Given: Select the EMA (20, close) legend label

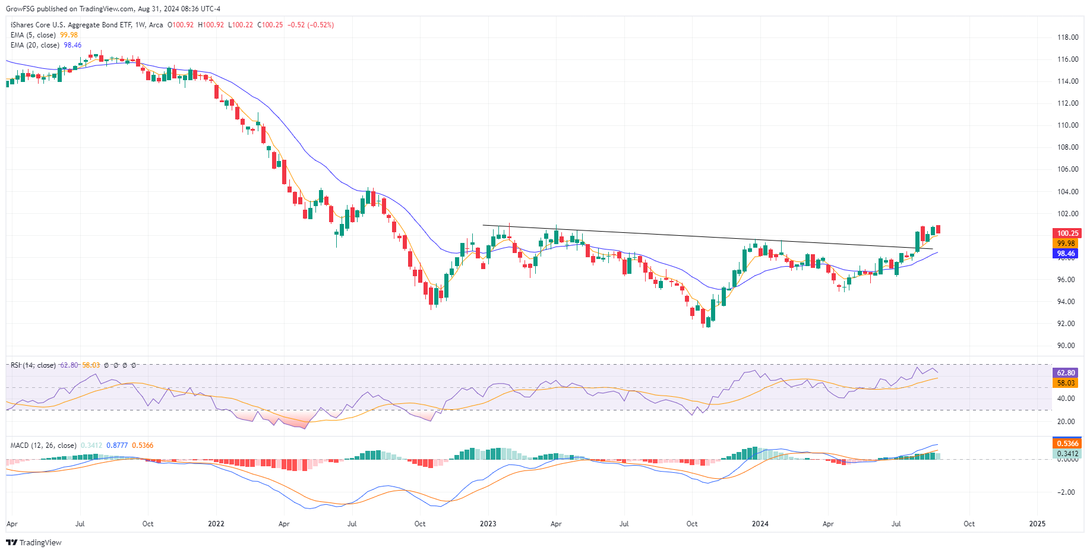Looking at the screenshot, I should coord(35,45).
